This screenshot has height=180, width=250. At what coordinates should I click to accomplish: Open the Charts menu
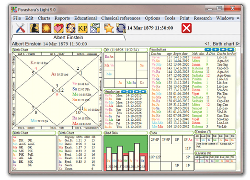(44, 18)
